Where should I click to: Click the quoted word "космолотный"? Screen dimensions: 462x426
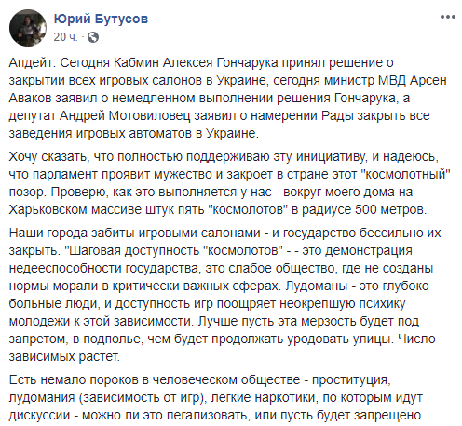click(x=406, y=174)
